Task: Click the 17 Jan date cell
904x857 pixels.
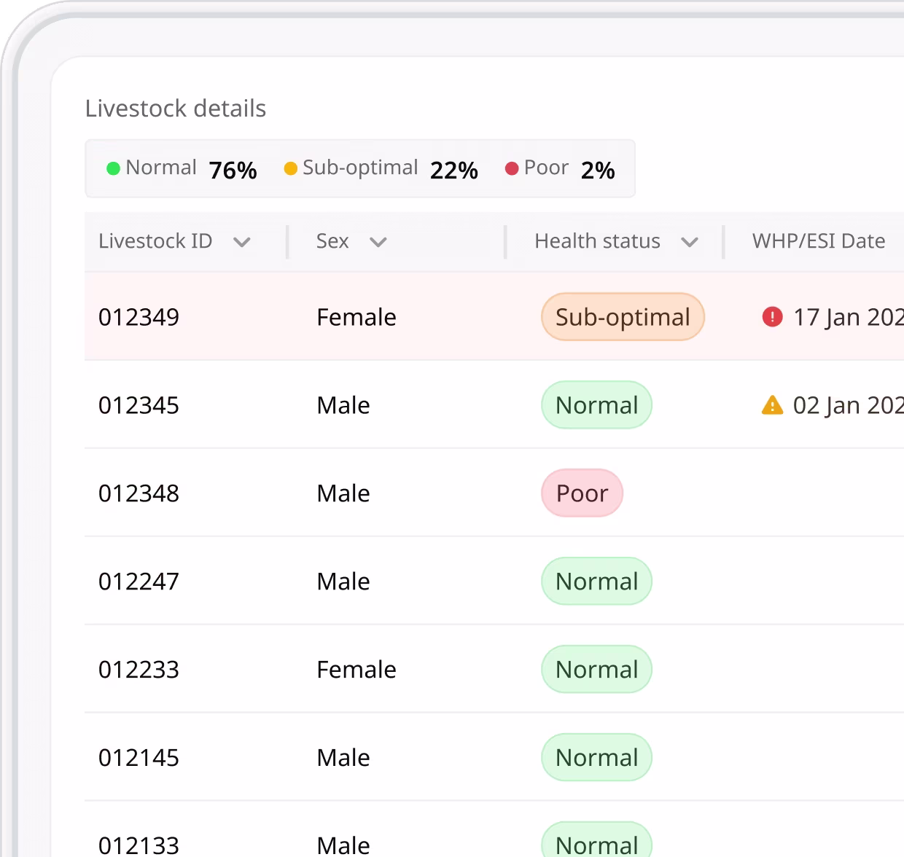Action: [849, 318]
